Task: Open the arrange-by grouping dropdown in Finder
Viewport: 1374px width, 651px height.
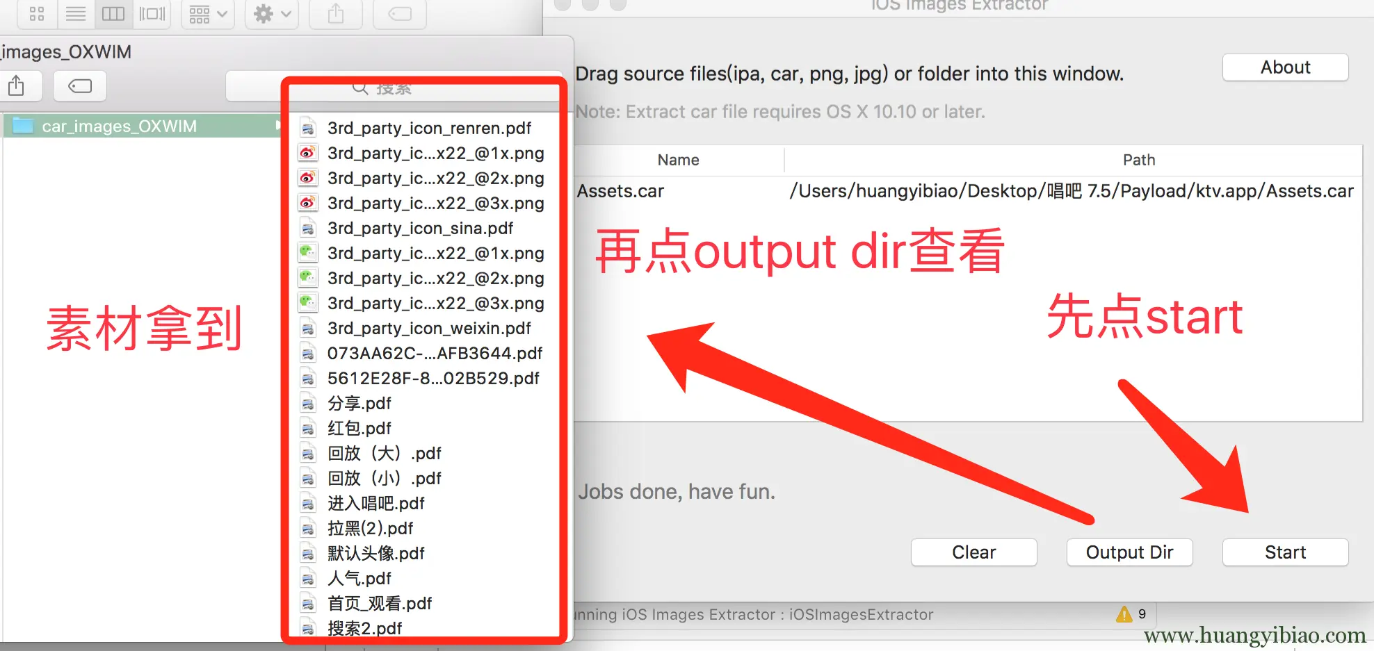Action: (208, 13)
